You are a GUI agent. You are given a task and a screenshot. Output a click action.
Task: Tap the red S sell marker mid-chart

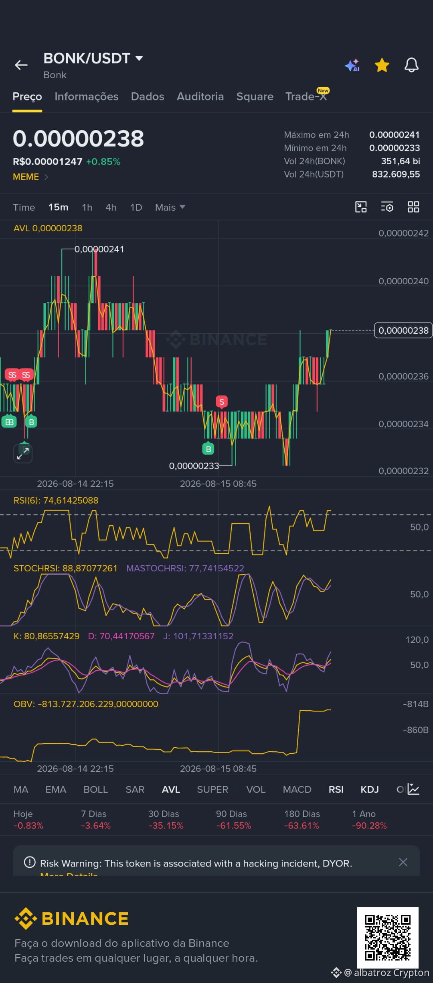coord(222,402)
